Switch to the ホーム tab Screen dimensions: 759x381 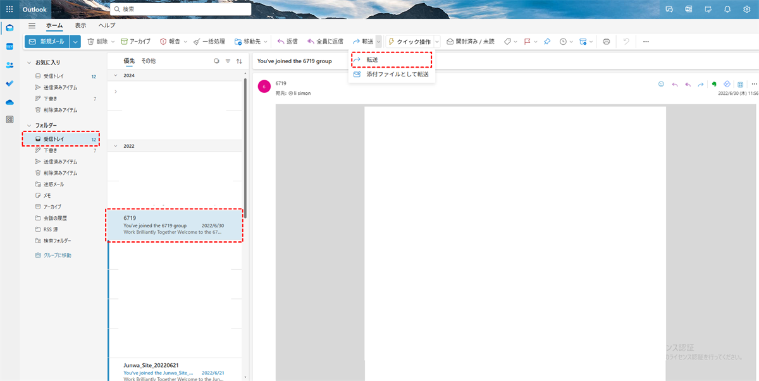(54, 25)
